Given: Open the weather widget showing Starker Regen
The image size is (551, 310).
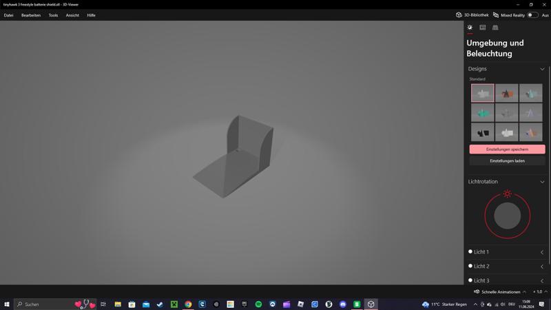Looking at the screenshot, I should coord(444,304).
